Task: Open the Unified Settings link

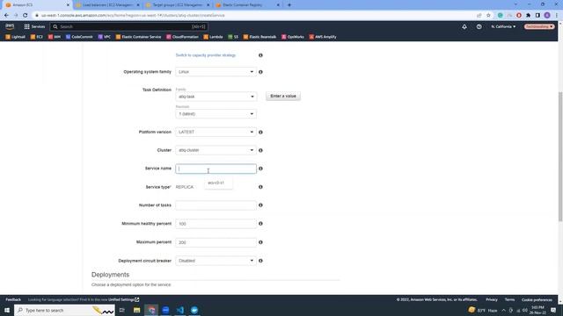Action: click(x=123, y=299)
